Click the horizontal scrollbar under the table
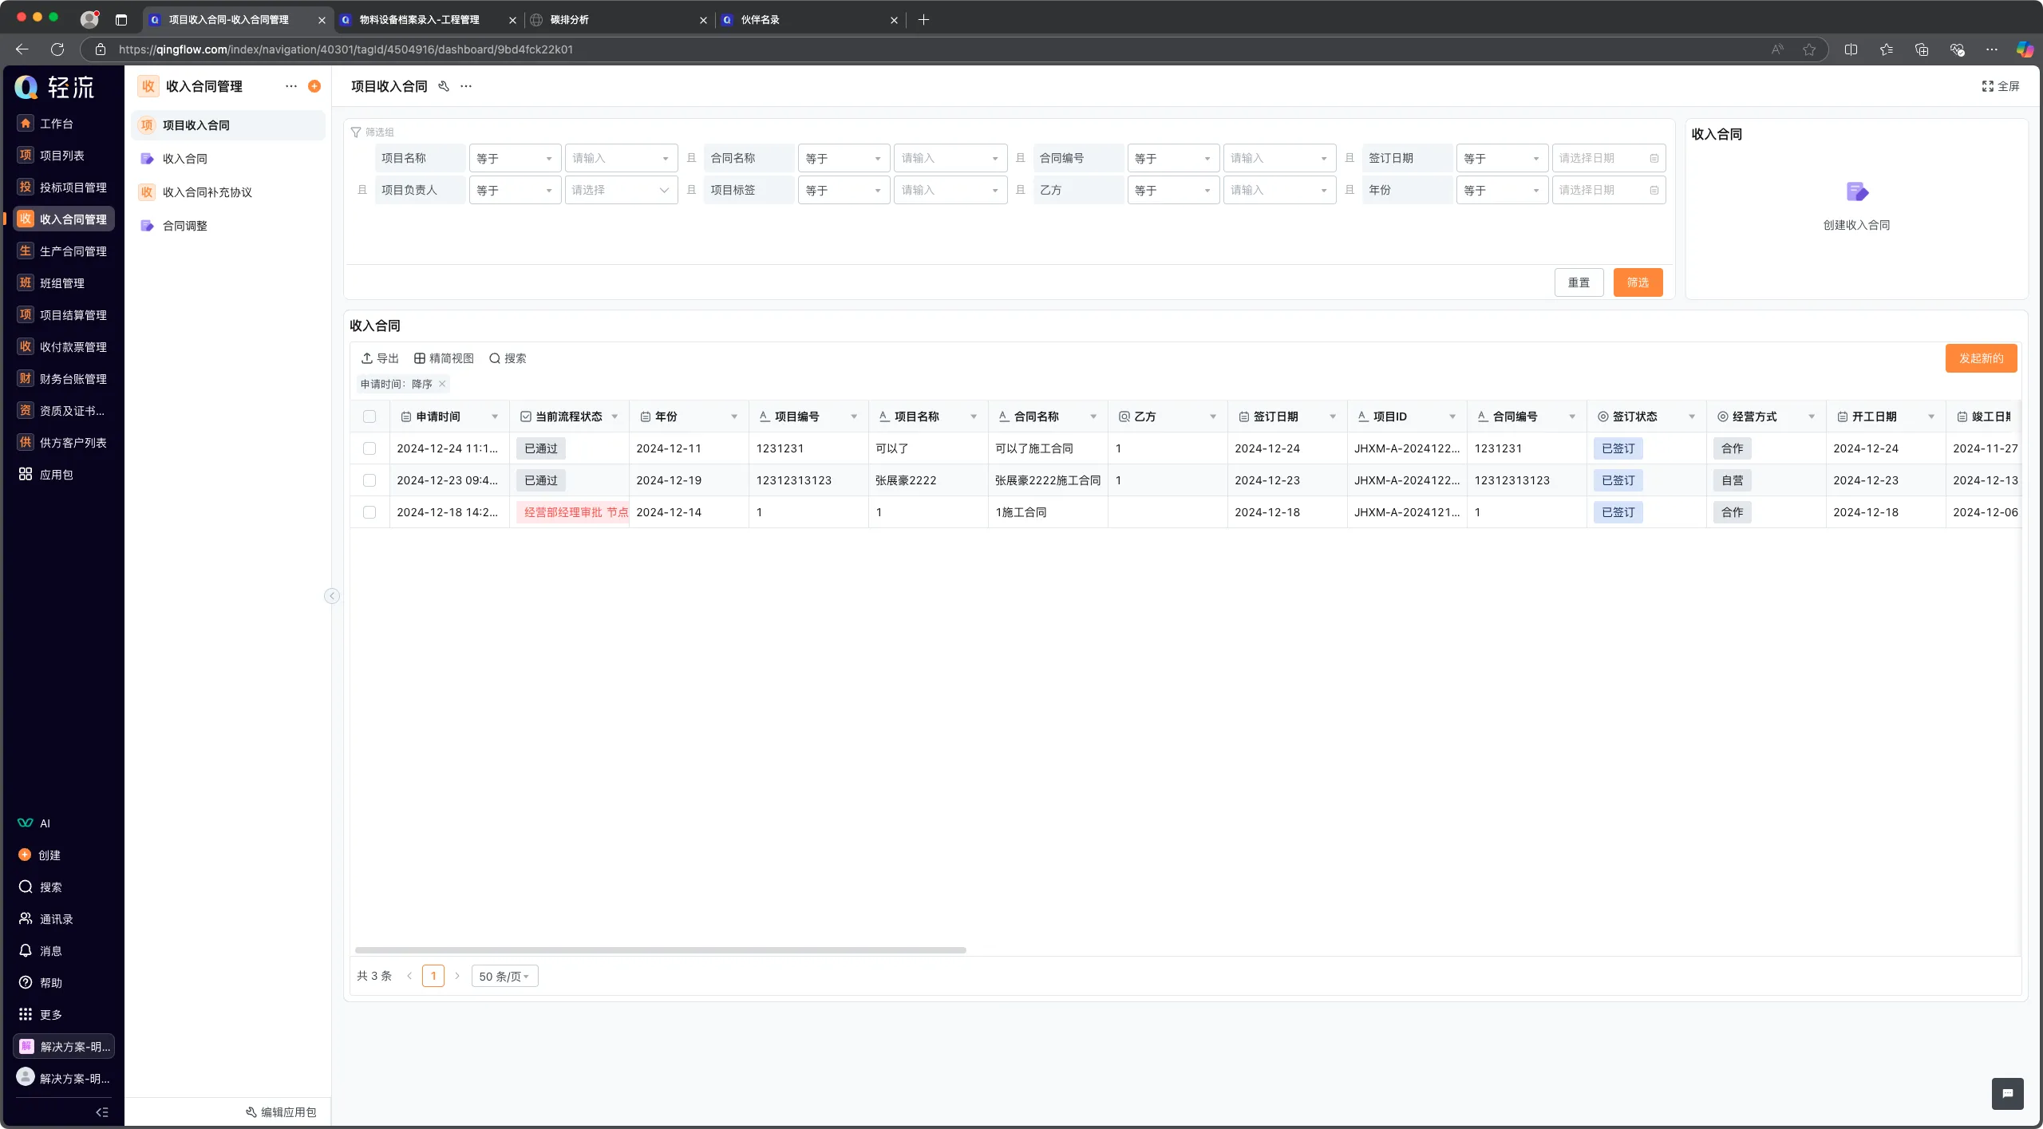Image resolution: width=2043 pixels, height=1129 pixels. pos(660,950)
